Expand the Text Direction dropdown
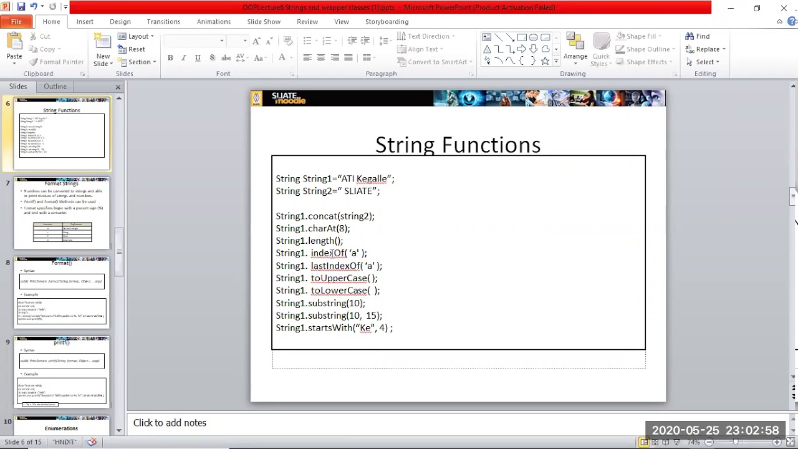 (426, 36)
